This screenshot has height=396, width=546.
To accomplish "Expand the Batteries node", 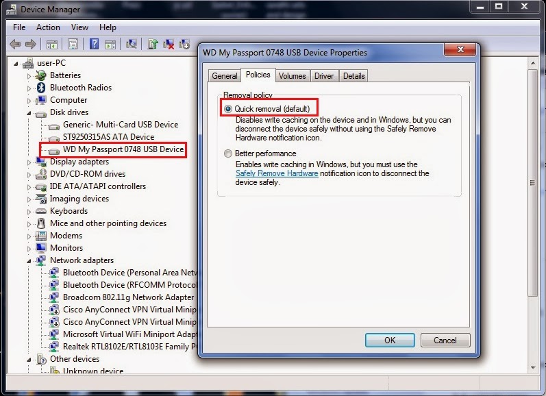I will pos(29,76).
